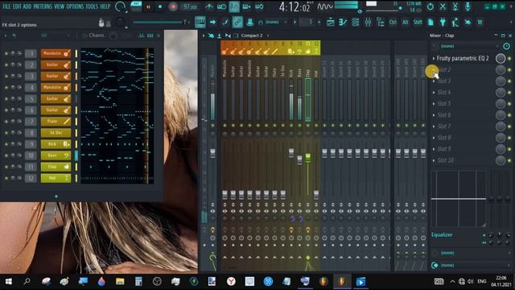The width and height of the screenshot is (515, 290).
Task: Open the Channel rack options arrow
Action: pos(6,35)
